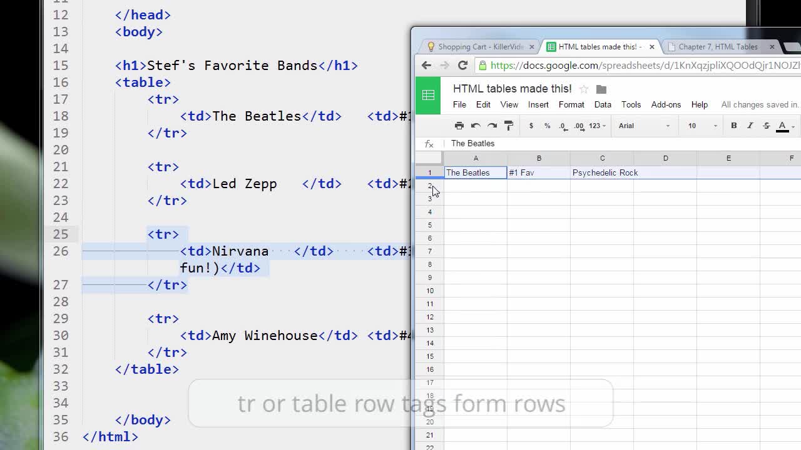Open the Format menu in Sheets
This screenshot has height=450, width=801.
pyautogui.click(x=571, y=104)
